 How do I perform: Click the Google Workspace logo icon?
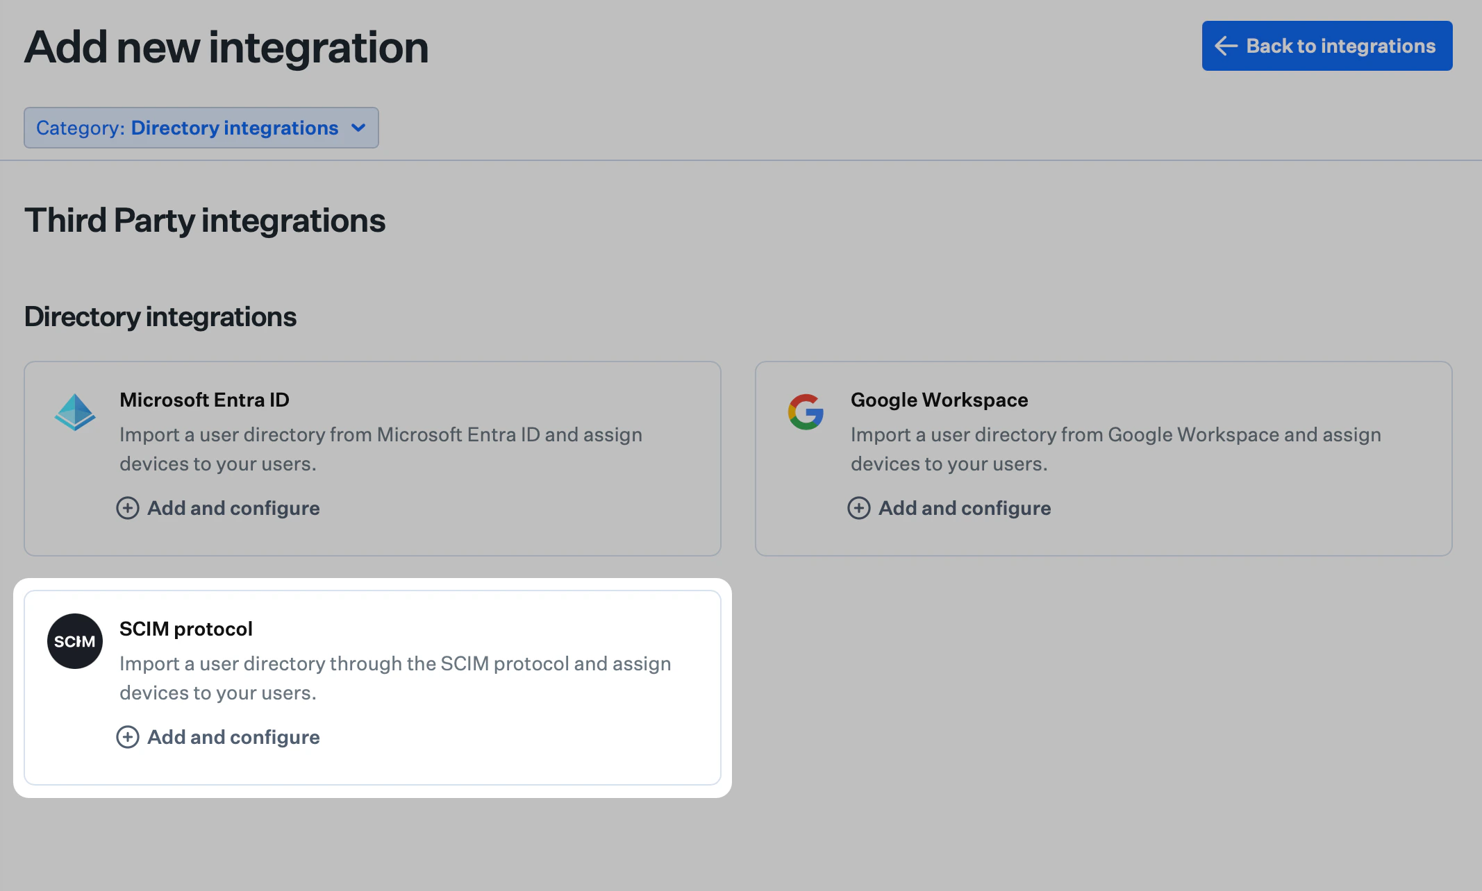pyautogui.click(x=806, y=412)
